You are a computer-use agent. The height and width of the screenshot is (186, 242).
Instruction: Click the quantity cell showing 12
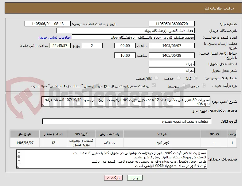tap(53, 143)
